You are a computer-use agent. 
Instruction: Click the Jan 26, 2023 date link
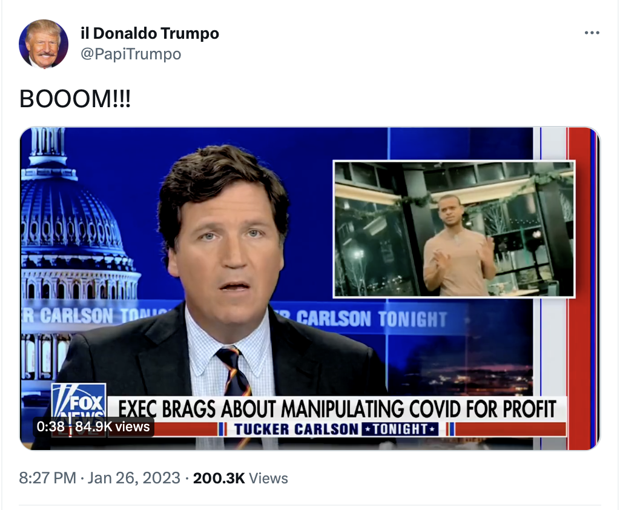tap(134, 478)
